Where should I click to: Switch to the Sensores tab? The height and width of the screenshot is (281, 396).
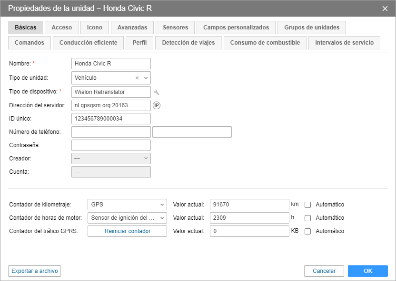[175, 28]
